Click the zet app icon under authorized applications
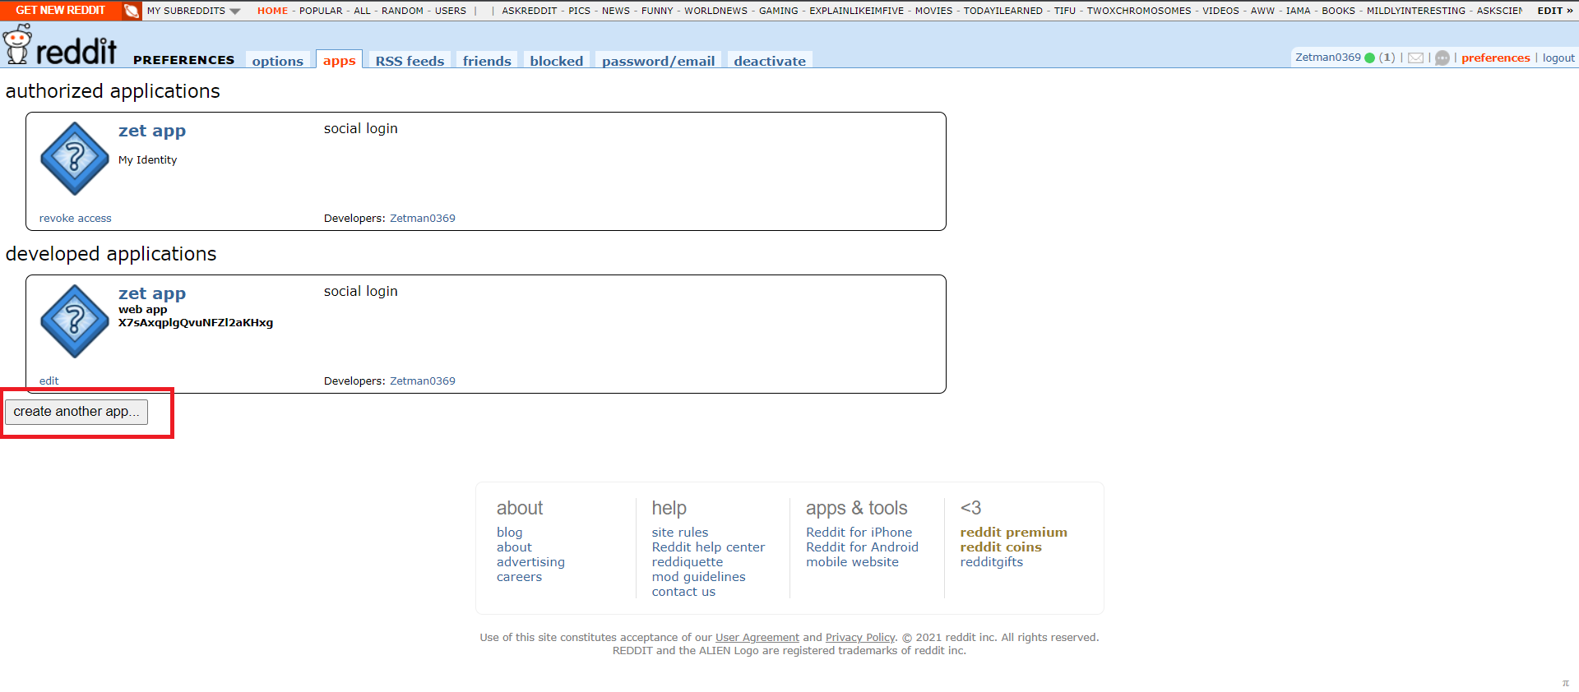Image resolution: width=1579 pixels, height=692 pixels. (75, 159)
